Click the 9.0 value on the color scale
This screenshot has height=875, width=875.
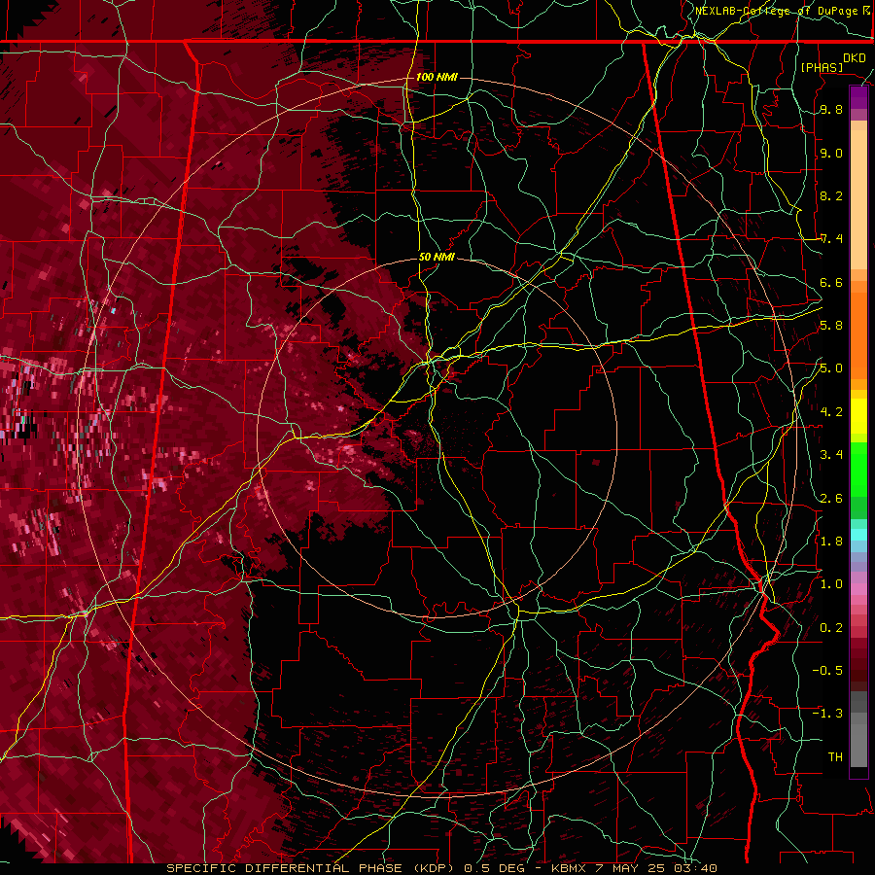point(831,153)
